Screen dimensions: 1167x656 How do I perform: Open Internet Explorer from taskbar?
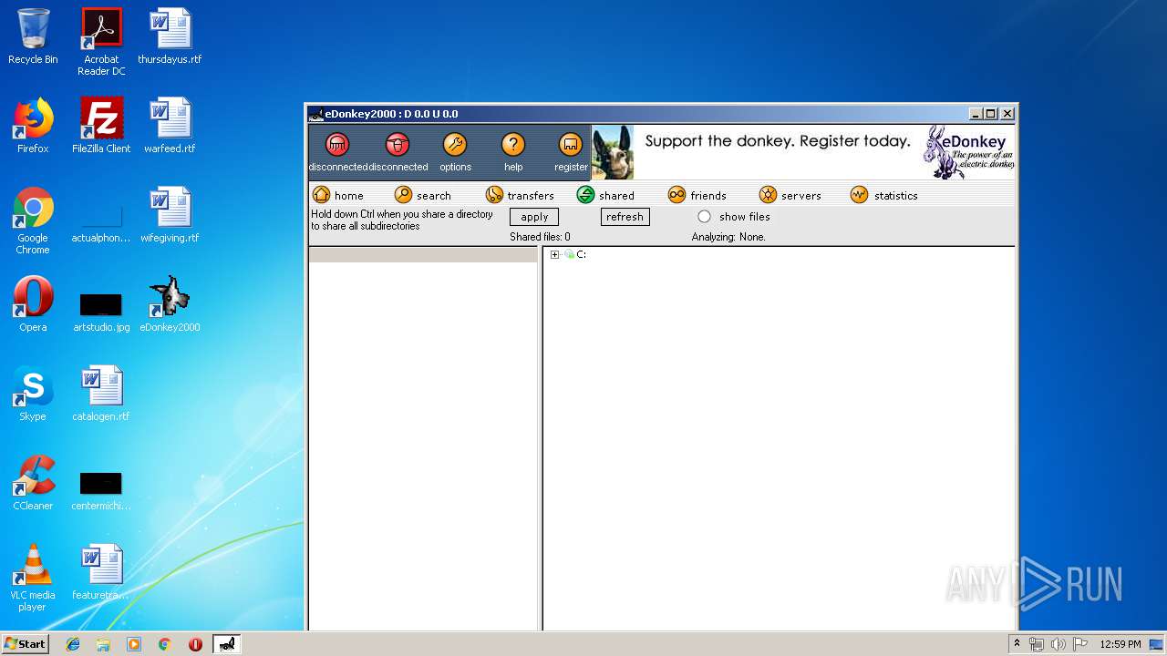click(73, 644)
